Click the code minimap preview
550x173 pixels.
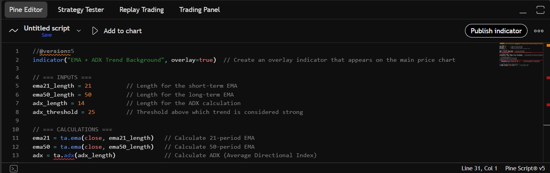(521, 54)
